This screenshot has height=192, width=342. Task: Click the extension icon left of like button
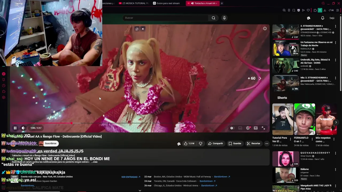(x=179, y=144)
